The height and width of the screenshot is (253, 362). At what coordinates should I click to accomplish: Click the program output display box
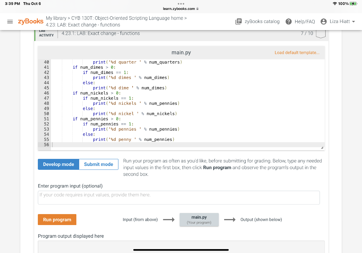(181, 247)
